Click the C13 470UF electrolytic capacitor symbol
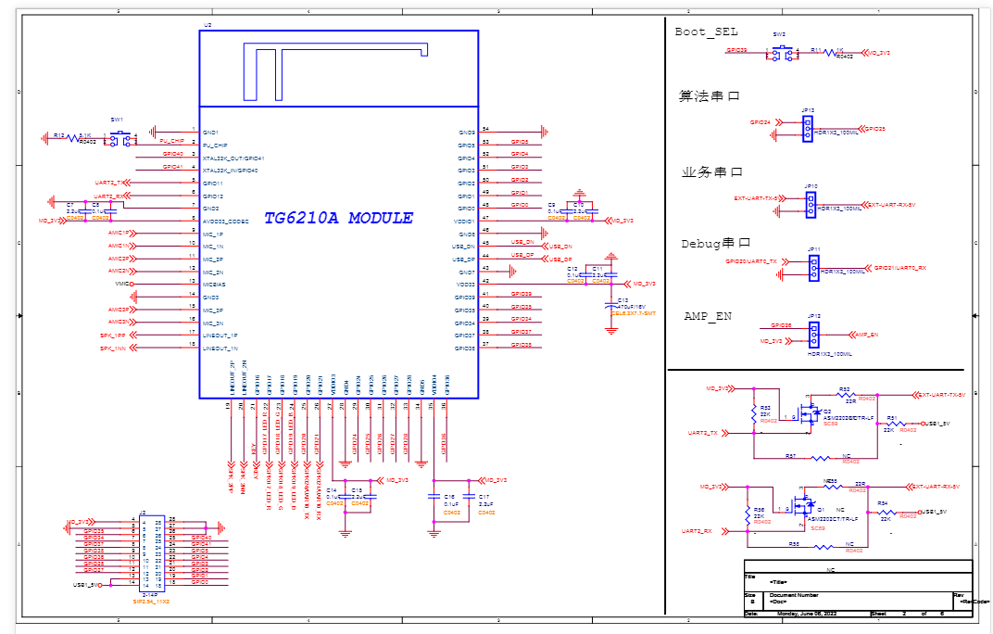Screen dimensions: 993x634 point(611,306)
